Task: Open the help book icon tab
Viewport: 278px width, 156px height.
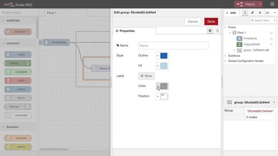Action: (x=252, y=13)
